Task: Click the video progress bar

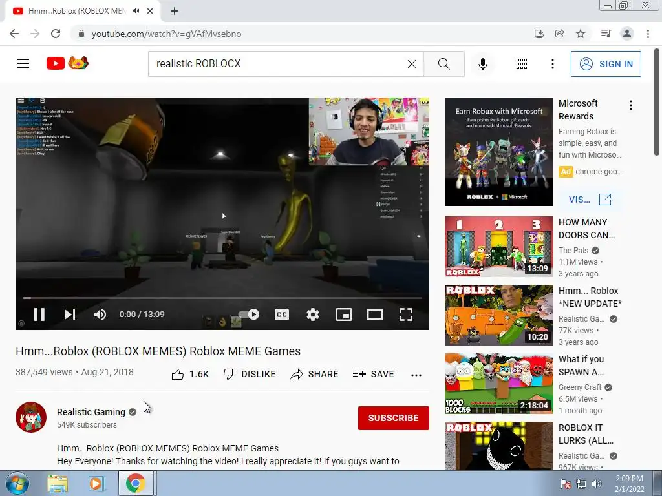Action: click(x=222, y=298)
